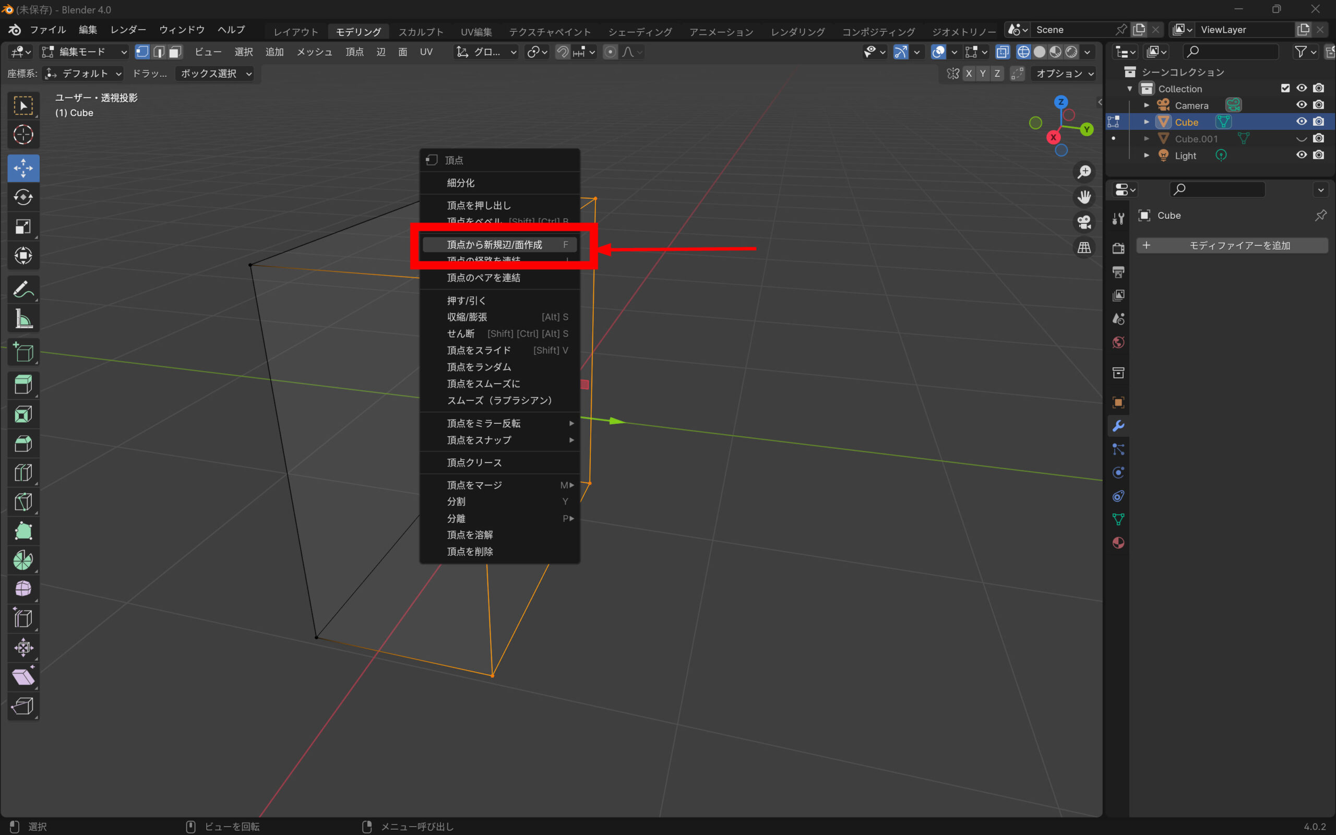
Task: Expand the Camera tree item
Action: tap(1147, 105)
